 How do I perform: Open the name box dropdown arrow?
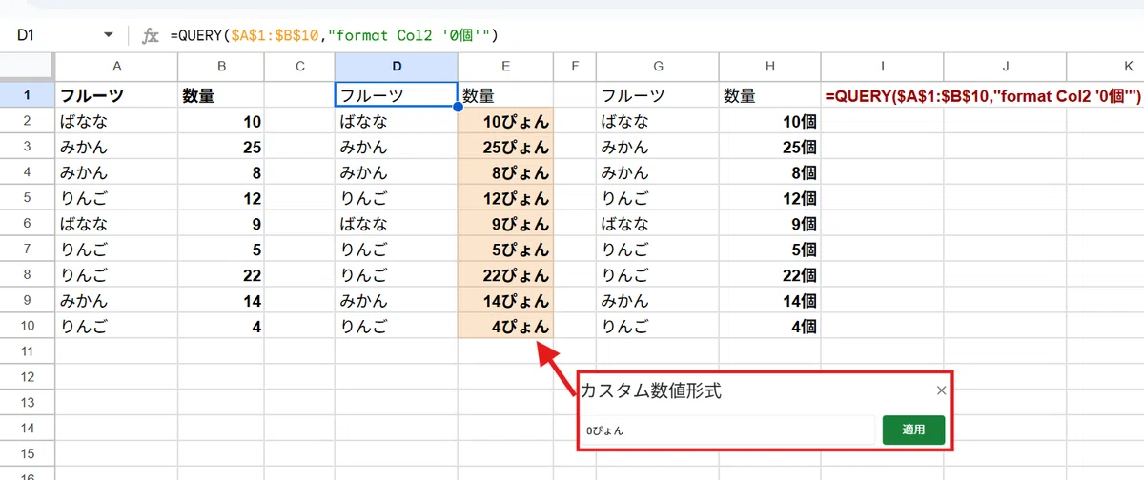(x=108, y=35)
